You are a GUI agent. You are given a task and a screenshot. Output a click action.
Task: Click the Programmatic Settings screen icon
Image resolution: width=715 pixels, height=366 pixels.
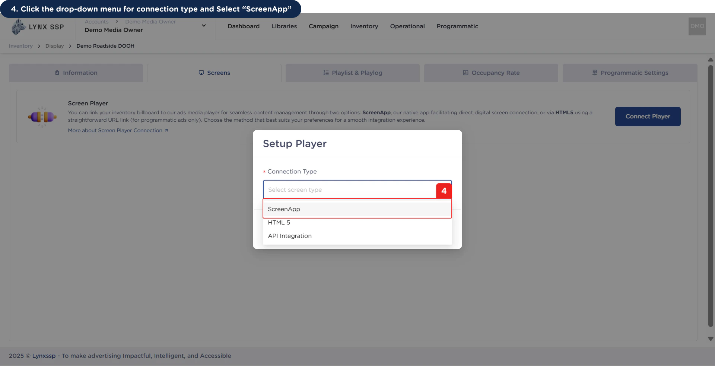[x=594, y=73]
